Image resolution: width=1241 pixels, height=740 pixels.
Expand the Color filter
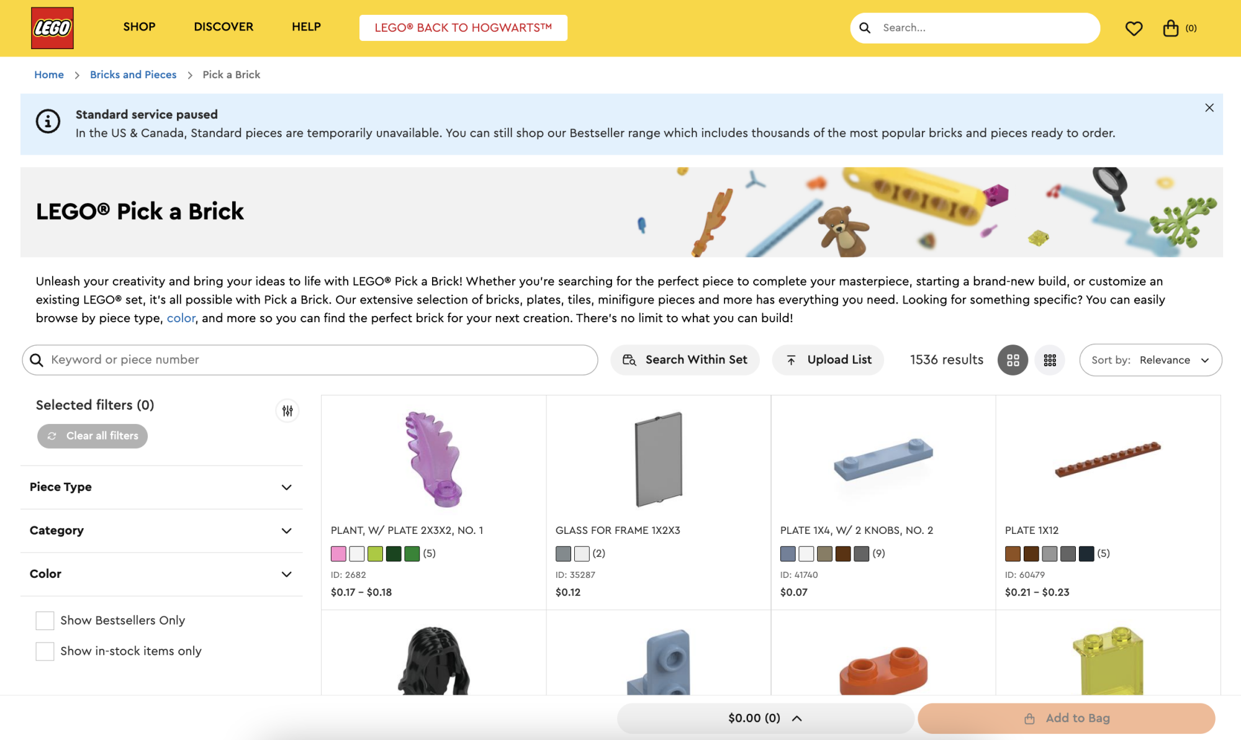click(161, 574)
